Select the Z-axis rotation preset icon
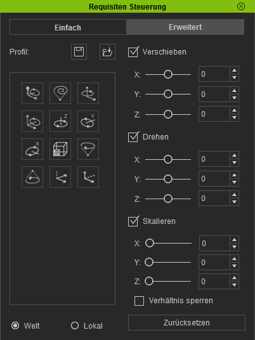The height and width of the screenshot is (340, 255). coord(60,121)
